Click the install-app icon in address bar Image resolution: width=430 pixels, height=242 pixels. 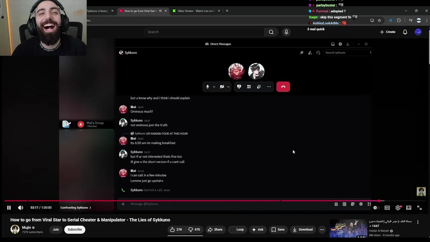click(x=372, y=21)
